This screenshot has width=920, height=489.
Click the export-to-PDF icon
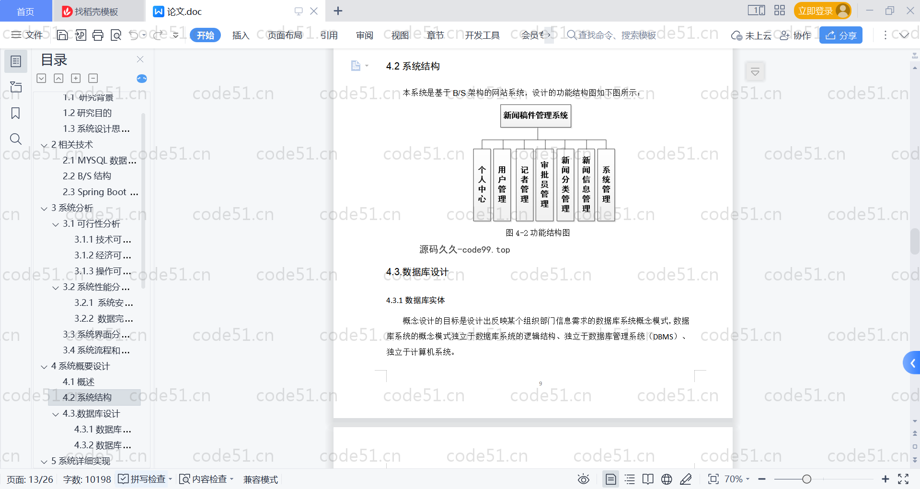(x=80, y=35)
